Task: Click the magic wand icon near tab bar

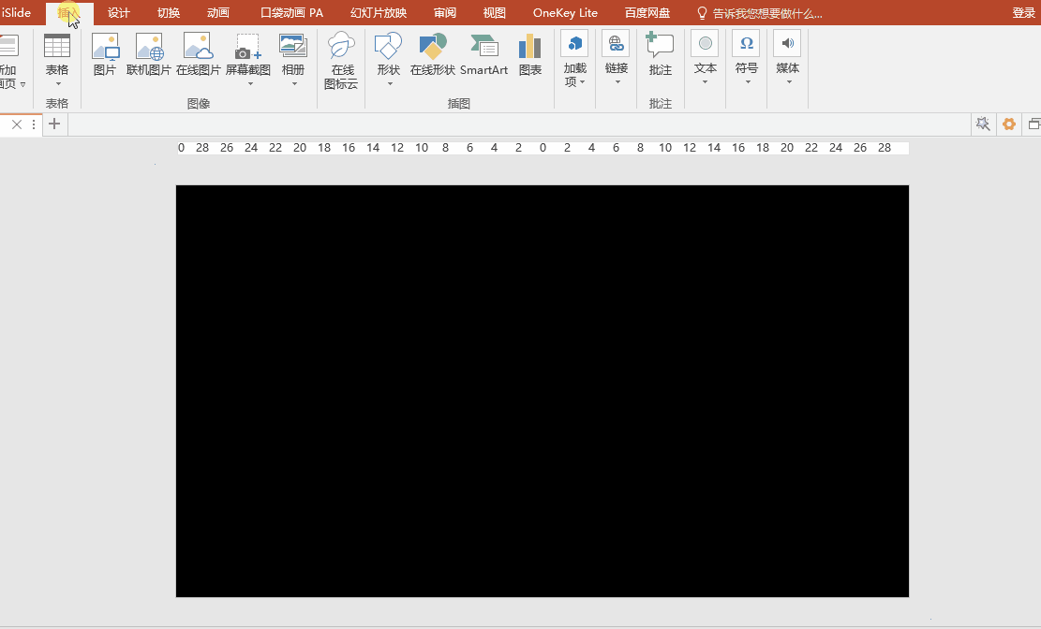Action: (982, 124)
